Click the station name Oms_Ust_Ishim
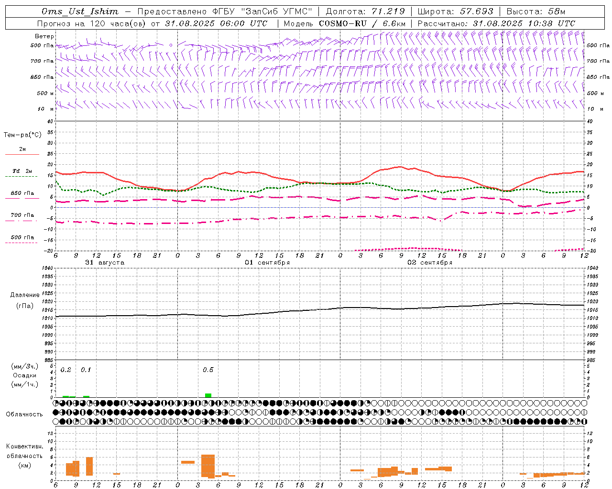 [x=80, y=11]
